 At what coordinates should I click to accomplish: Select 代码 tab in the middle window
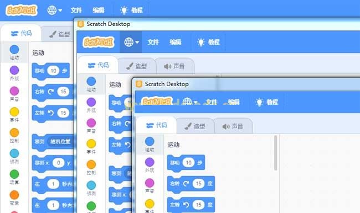click(x=98, y=66)
